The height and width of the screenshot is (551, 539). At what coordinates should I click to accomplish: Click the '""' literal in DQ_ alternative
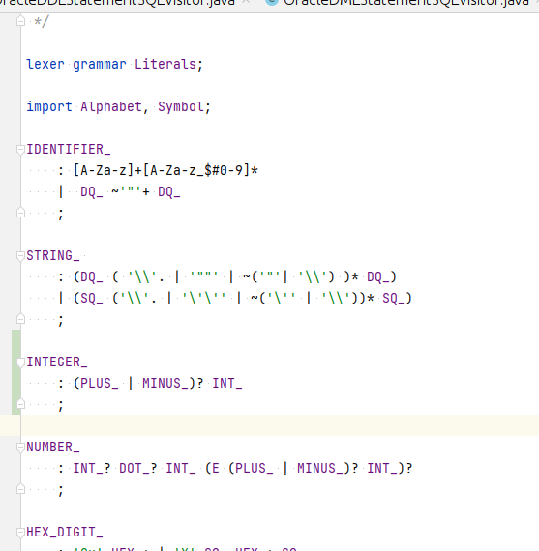204,277
